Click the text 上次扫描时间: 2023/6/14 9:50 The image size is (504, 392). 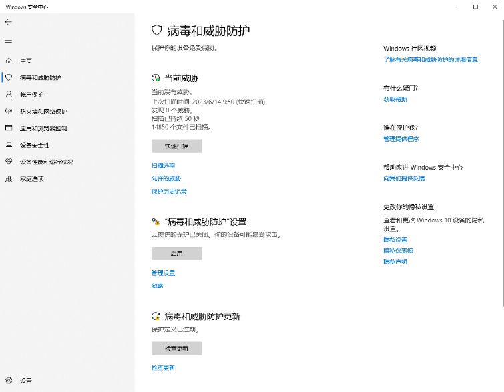pos(194,102)
